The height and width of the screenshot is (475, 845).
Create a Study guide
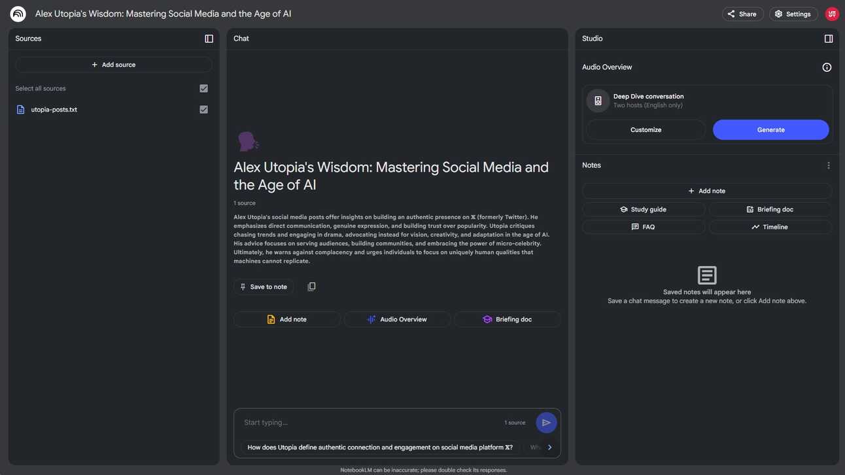click(x=644, y=209)
